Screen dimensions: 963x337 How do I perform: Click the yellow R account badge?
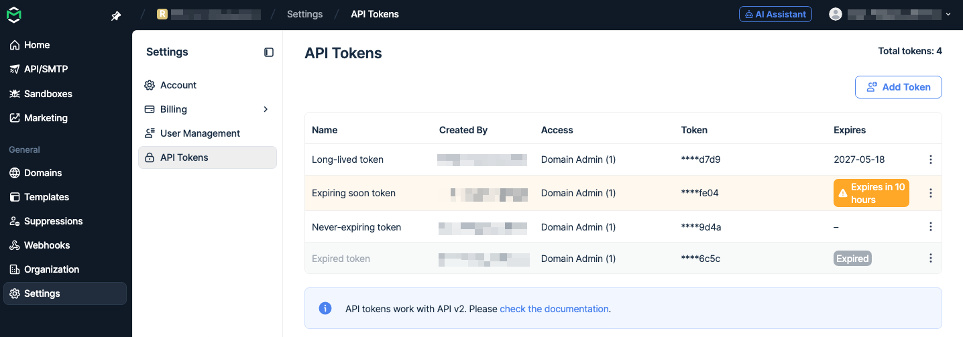(162, 14)
